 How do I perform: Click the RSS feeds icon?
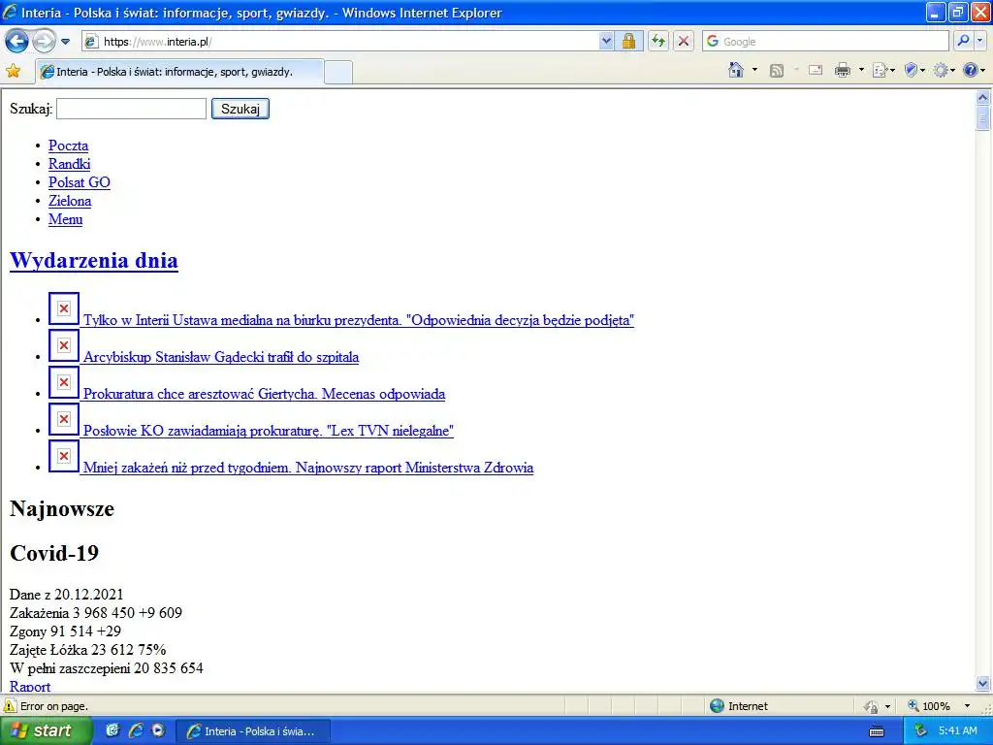777,70
